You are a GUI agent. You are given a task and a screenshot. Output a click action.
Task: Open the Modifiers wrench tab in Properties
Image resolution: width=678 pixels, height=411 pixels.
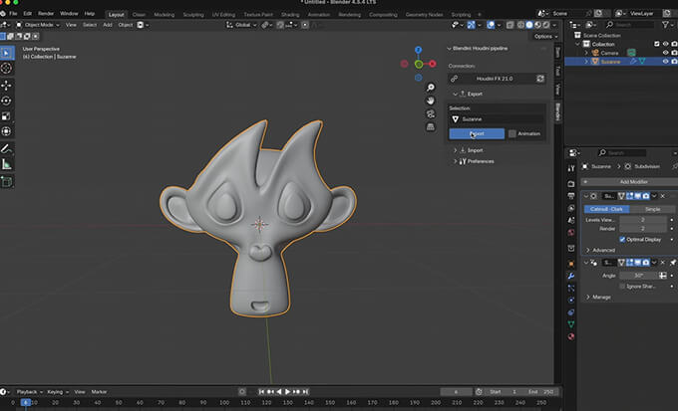pos(571,276)
